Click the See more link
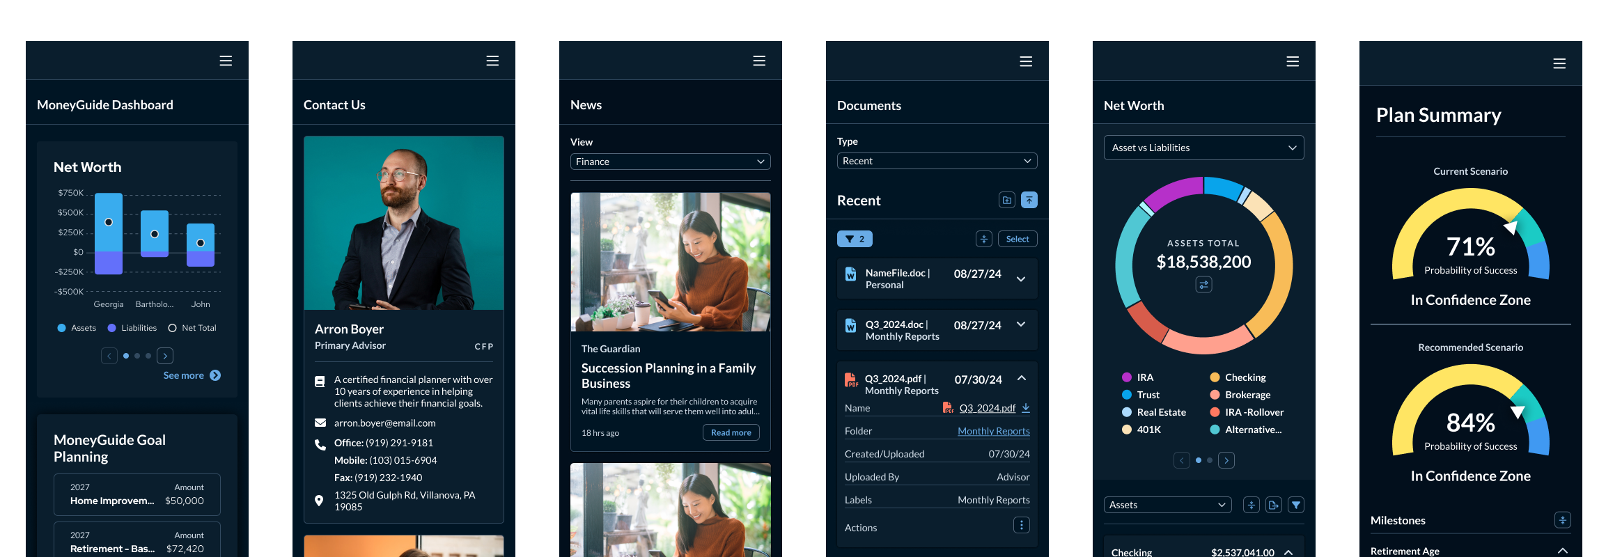The width and height of the screenshot is (1606, 557). (184, 375)
